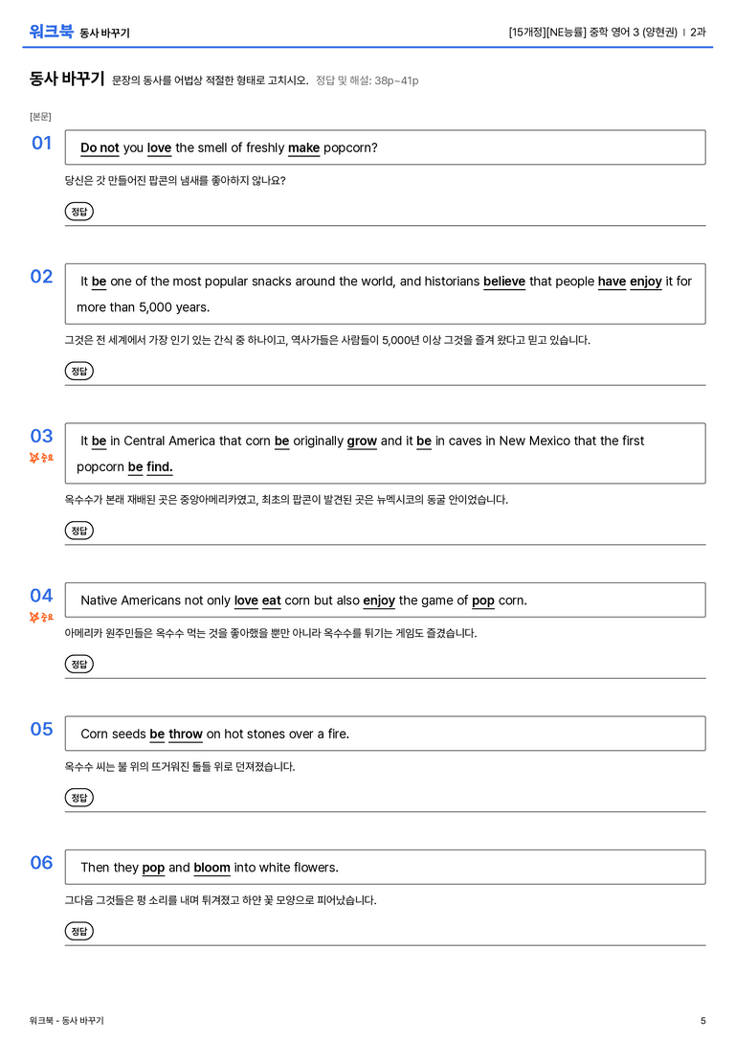The image size is (735, 1041).
Task: Click the underlined word 'throw' in sentence 05
Action: (x=186, y=735)
